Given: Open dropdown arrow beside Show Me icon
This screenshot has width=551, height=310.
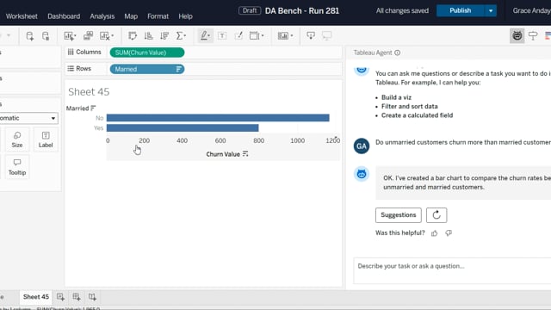Looking at the screenshot, I should tap(292, 36).
